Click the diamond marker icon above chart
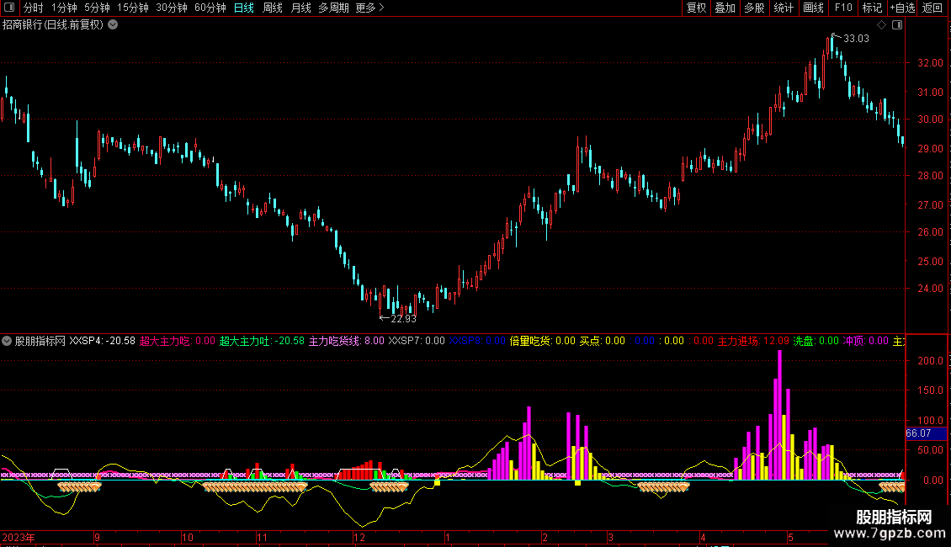The height and width of the screenshot is (547, 951). coord(880,24)
